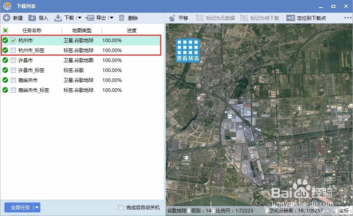
Task: Click the 导入 toolbar label
Action: pyautogui.click(x=44, y=18)
